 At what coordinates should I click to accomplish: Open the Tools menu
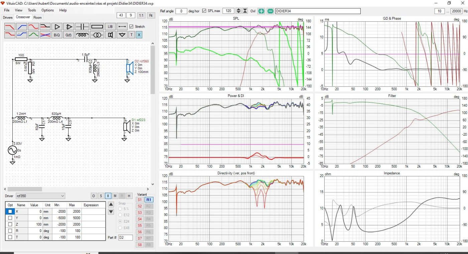point(32,10)
